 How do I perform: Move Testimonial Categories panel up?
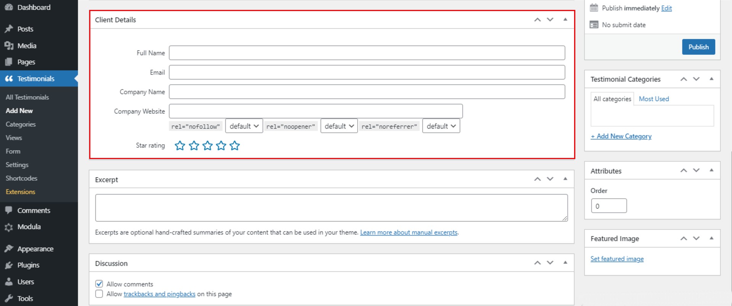point(684,79)
